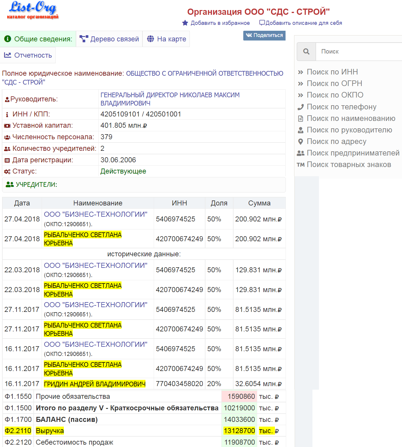The height and width of the screenshot is (447, 402).
Task: Go to Поиск по ОГРН
Action: 334,84
